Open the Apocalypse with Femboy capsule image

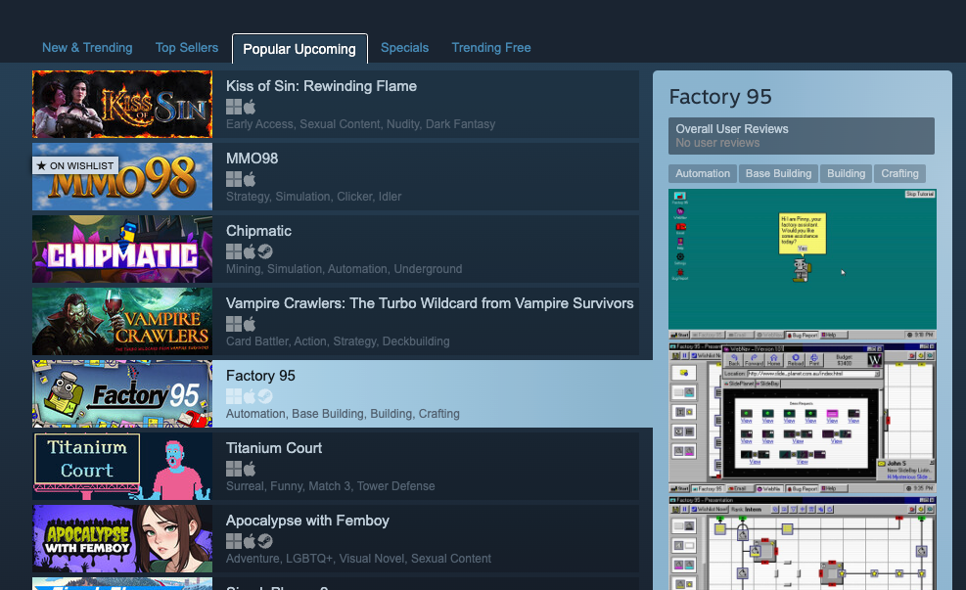coord(122,539)
